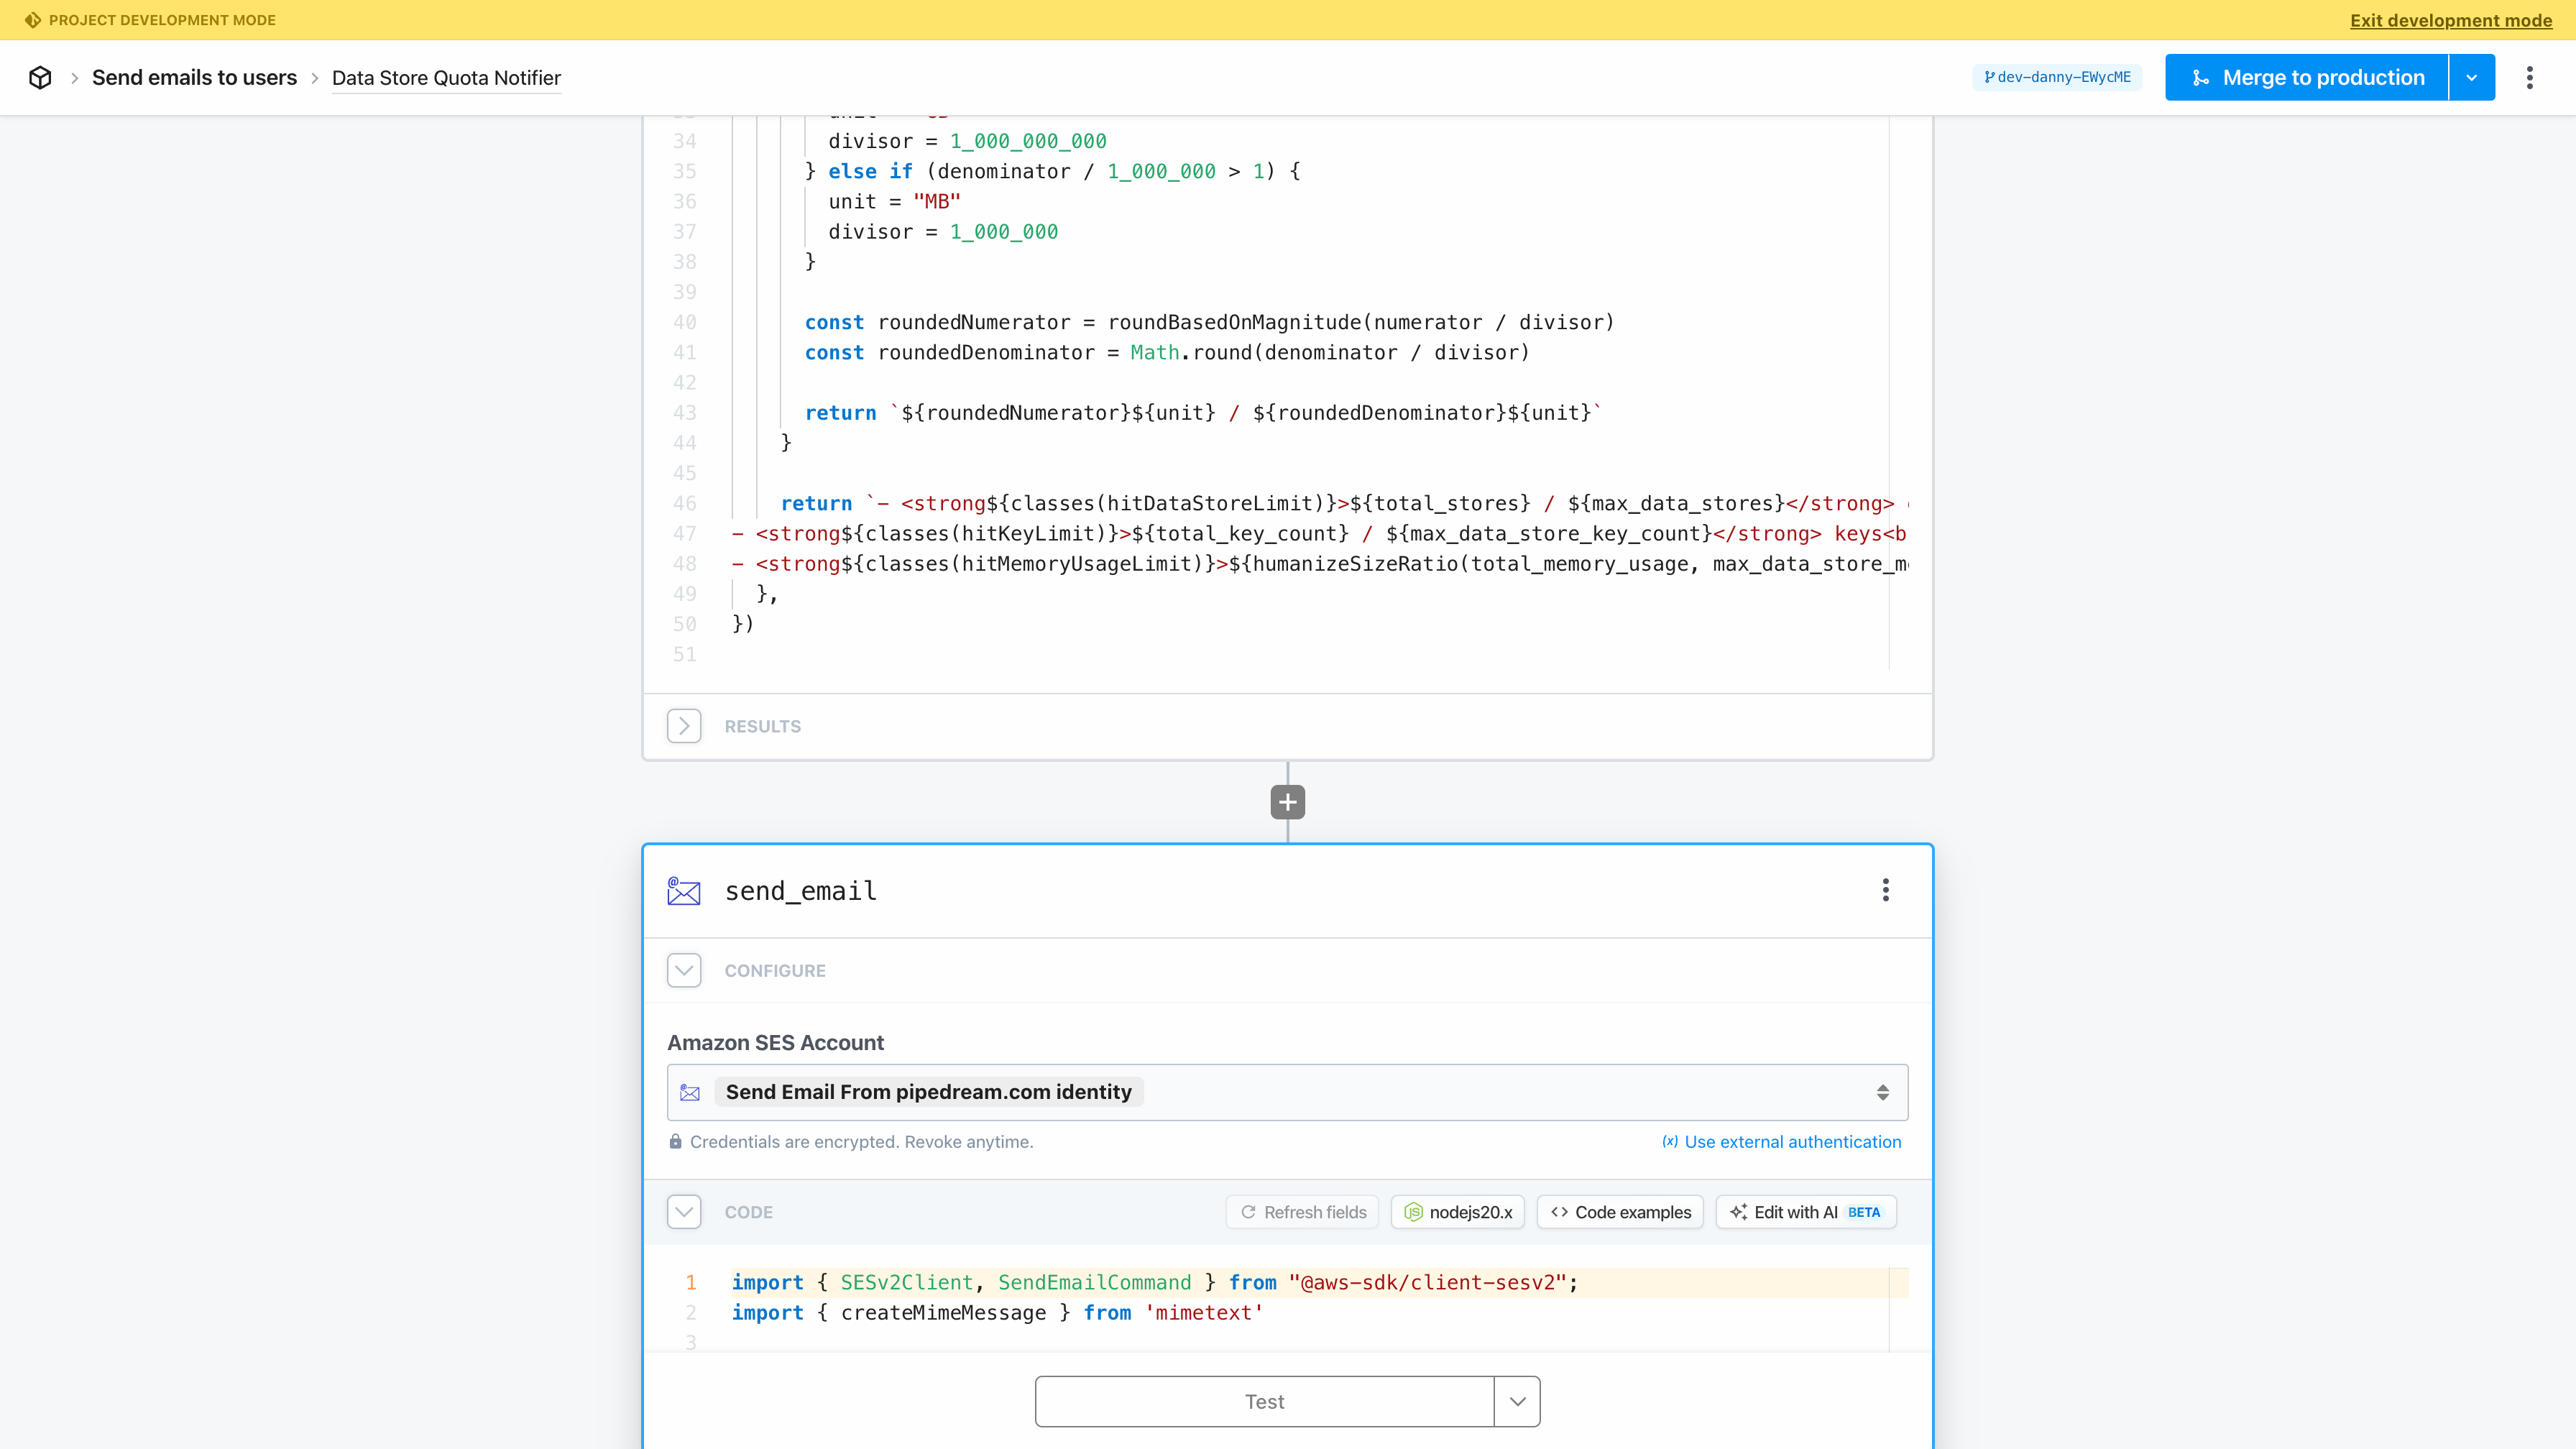Click the send_email envelope icon
Image resolution: width=2576 pixels, height=1449 pixels.
pos(684,890)
